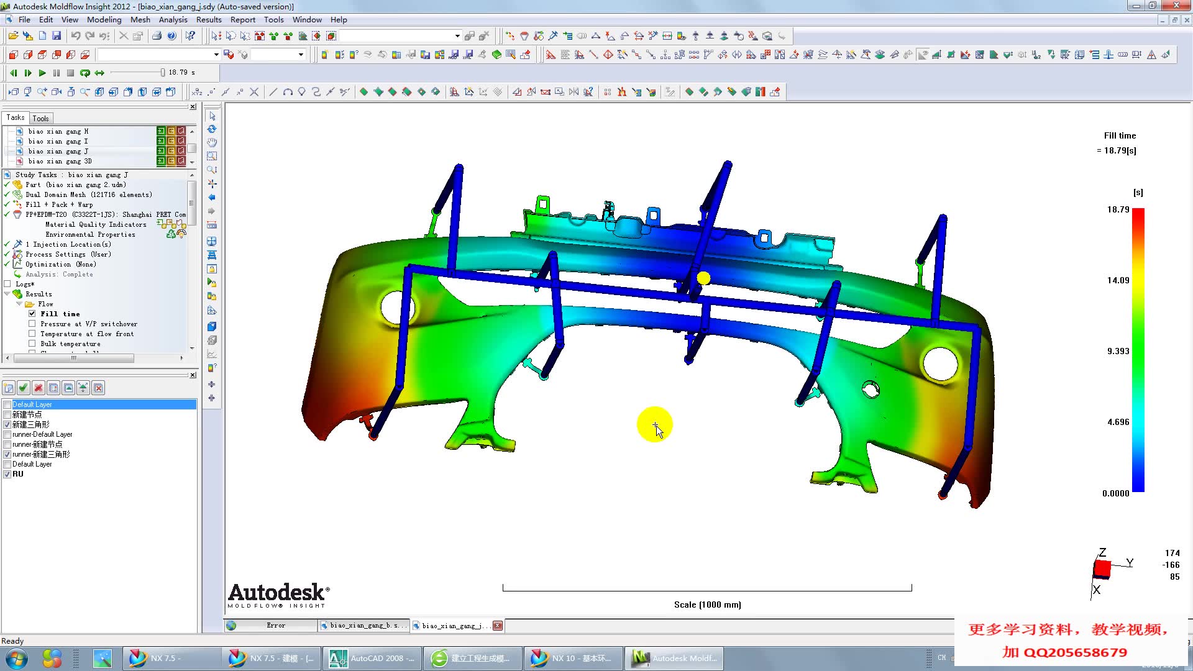Click the delete layer red X icon

point(39,388)
